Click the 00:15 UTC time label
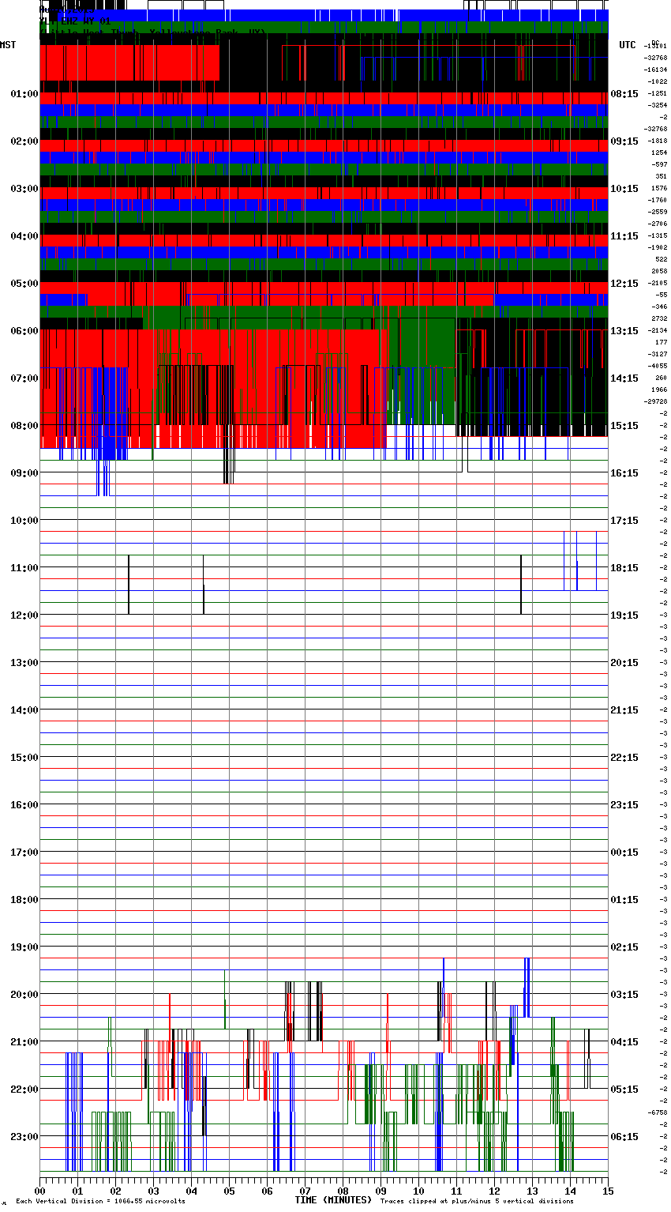The image size is (671, 1212). pyautogui.click(x=624, y=853)
